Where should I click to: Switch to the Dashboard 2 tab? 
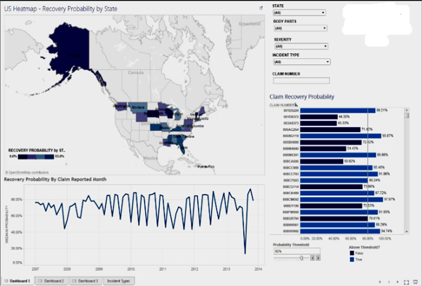[x=51, y=281]
